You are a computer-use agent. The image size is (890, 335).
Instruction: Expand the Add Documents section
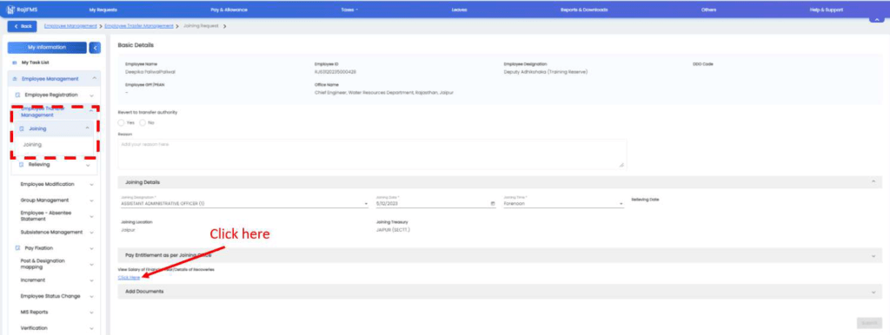(x=873, y=292)
